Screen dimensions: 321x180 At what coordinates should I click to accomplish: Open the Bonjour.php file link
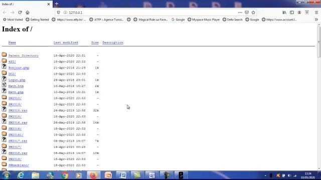click(x=19, y=68)
